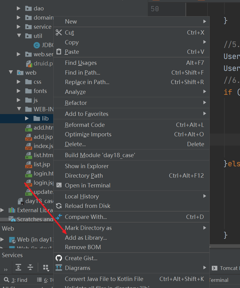Select Convert Java File to Kotlin File
This screenshot has height=288, width=240.
coord(132,279)
